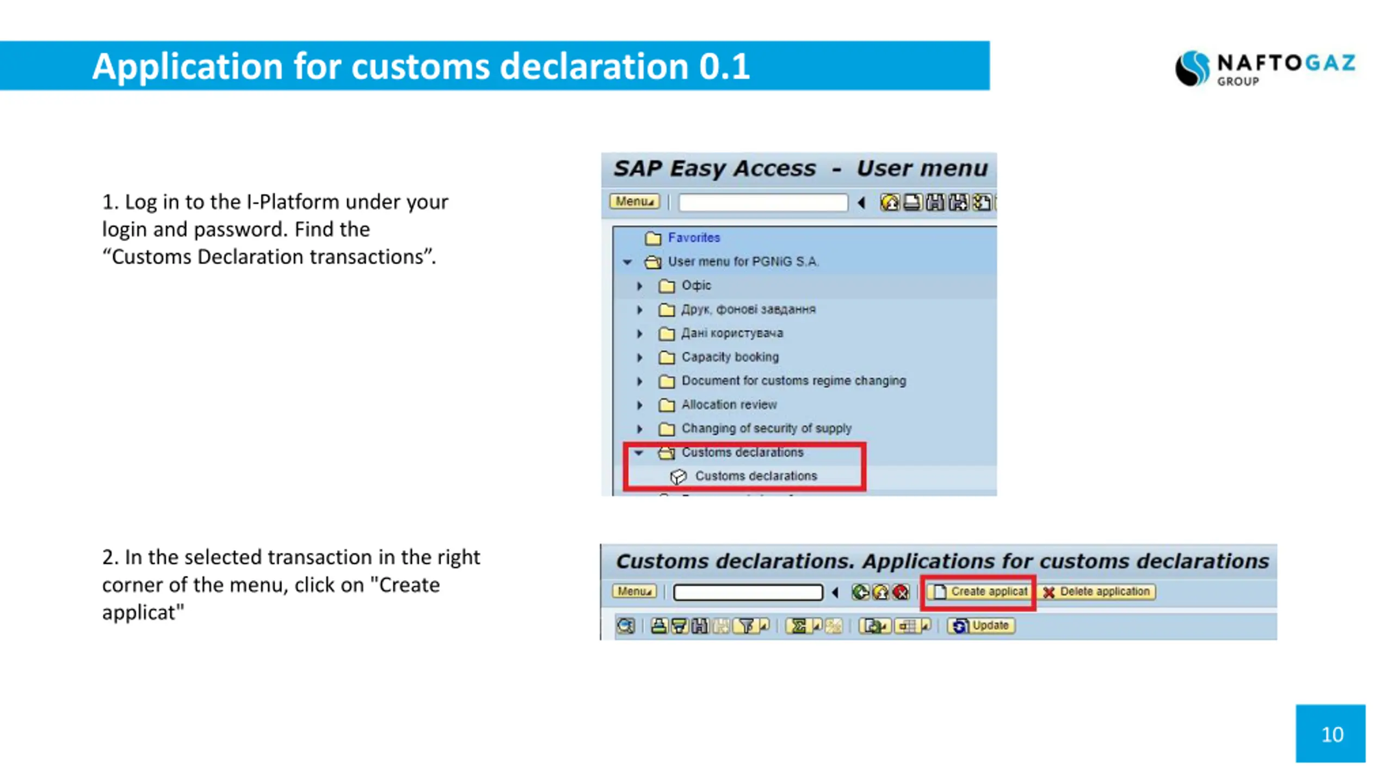Select the Favorites tree item
The height and width of the screenshot is (783, 1393).
point(694,238)
